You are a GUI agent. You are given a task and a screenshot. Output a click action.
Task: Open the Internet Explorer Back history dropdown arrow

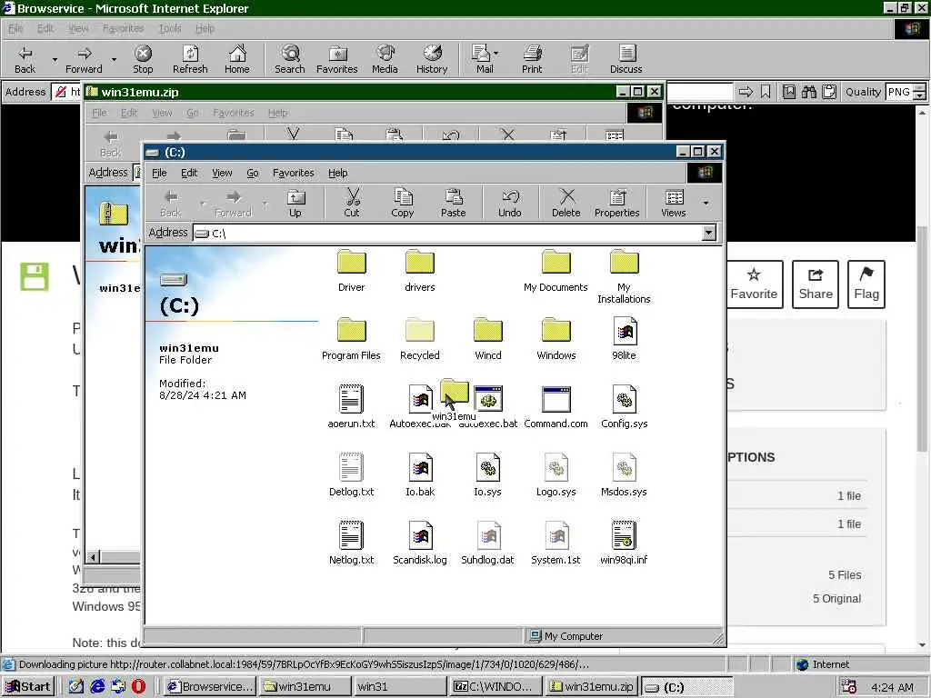pyautogui.click(x=55, y=60)
